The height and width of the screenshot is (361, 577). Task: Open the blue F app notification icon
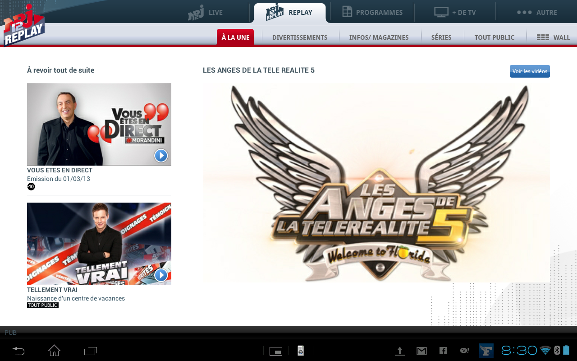486,351
